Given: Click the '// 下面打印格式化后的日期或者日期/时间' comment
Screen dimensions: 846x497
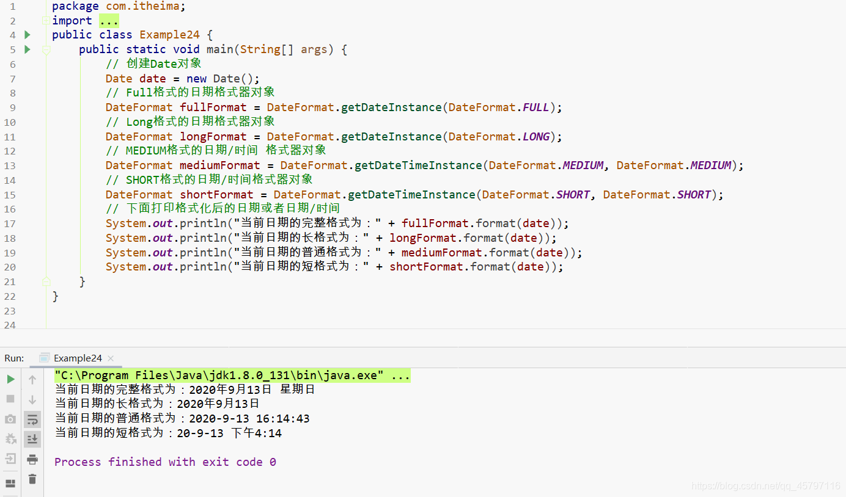Looking at the screenshot, I should click(x=223, y=209).
